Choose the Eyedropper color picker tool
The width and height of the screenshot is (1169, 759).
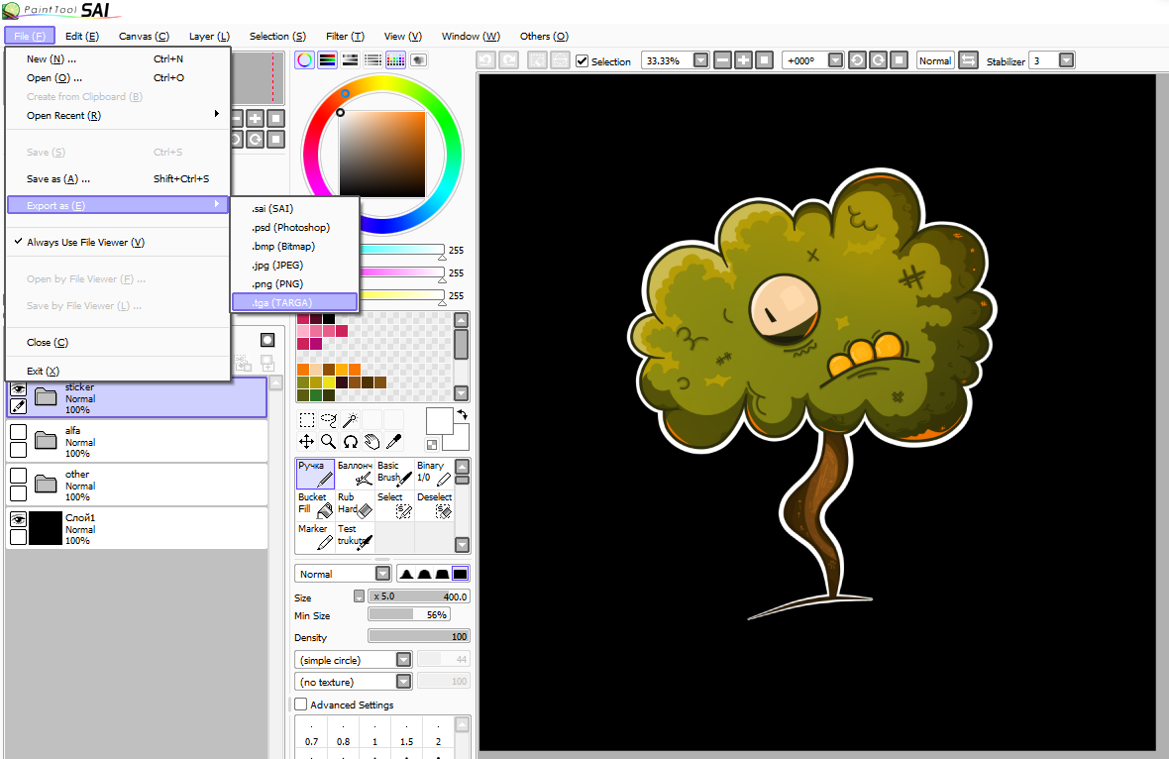pyautogui.click(x=393, y=441)
